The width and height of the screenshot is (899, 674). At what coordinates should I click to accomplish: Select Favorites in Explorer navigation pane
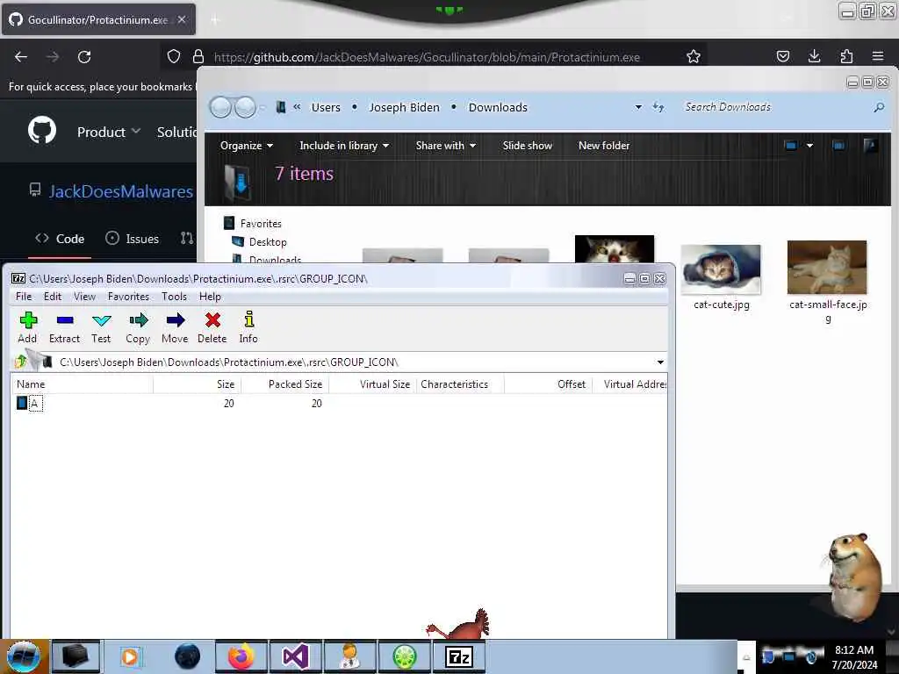tap(261, 224)
